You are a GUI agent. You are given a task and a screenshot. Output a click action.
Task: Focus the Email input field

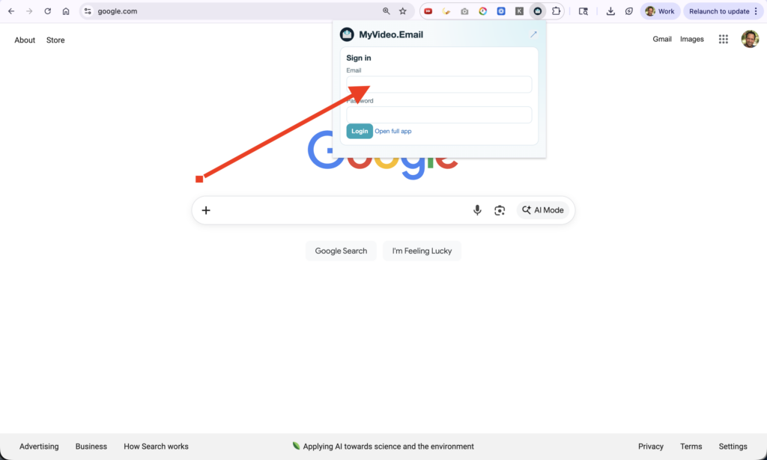click(439, 85)
